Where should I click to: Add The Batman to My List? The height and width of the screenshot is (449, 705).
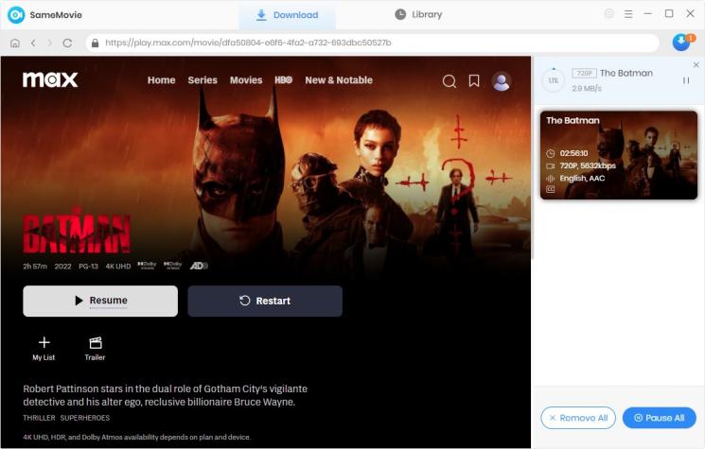pyautogui.click(x=44, y=349)
